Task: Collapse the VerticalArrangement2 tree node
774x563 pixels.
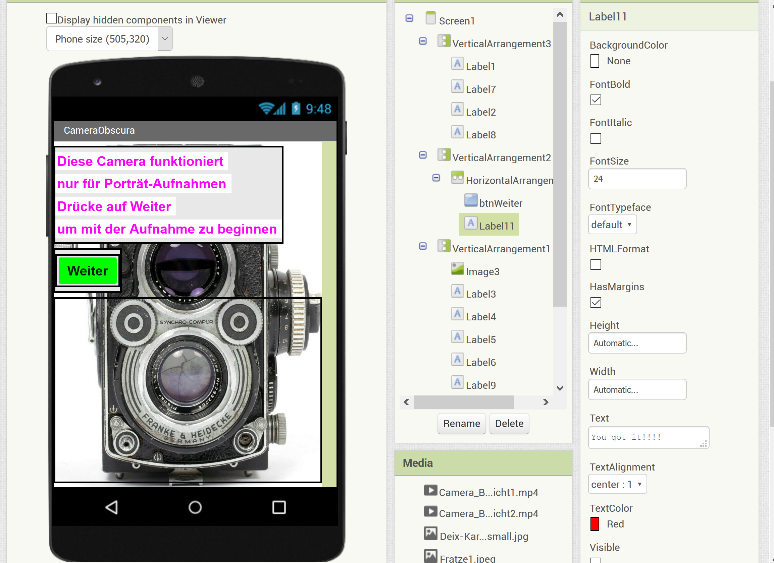Action: (x=423, y=155)
